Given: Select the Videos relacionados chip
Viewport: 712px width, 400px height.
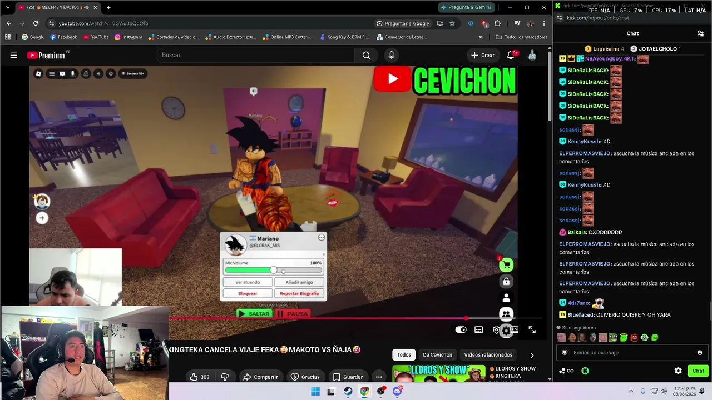Looking at the screenshot, I should click(x=488, y=354).
